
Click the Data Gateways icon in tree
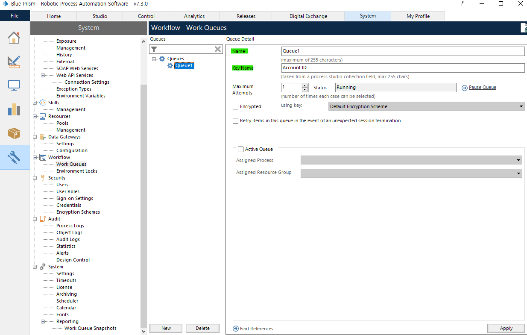pyautogui.click(x=43, y=137)
